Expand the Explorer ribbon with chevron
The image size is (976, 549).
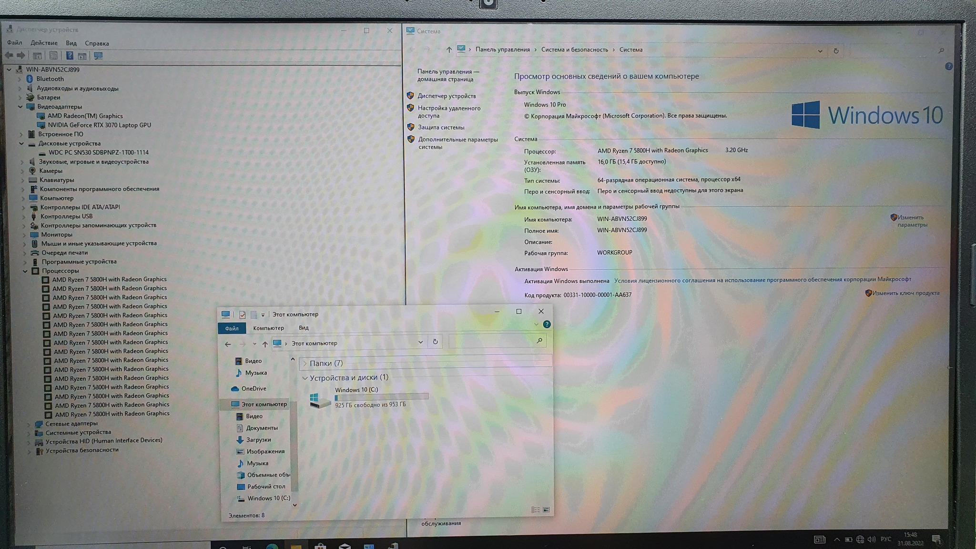tap(536, 325)
